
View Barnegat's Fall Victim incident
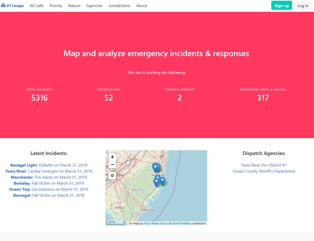[x=59, y=195]
